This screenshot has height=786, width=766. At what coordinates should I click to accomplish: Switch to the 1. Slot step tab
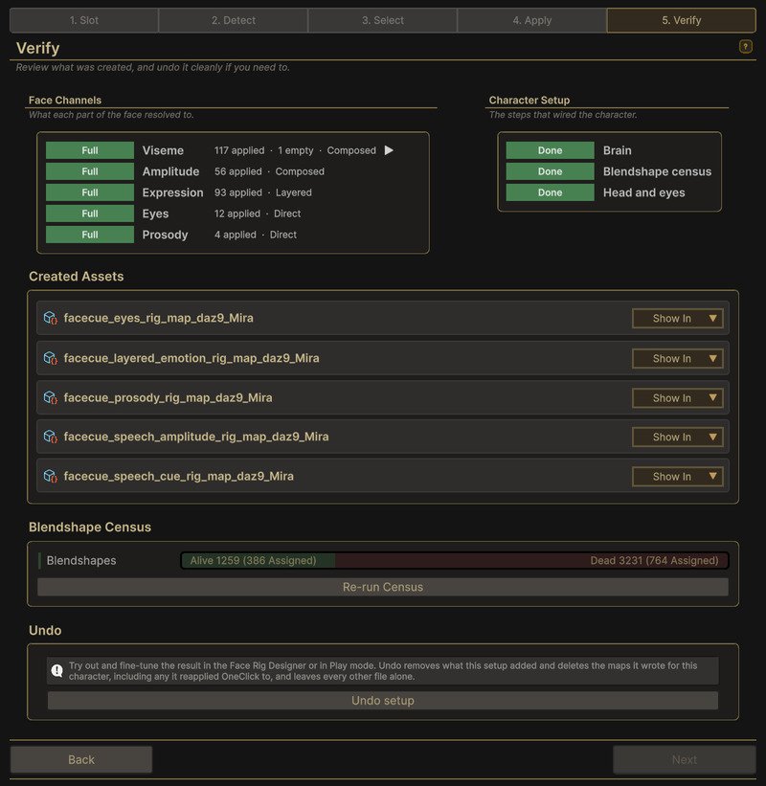tap(83, 20)
